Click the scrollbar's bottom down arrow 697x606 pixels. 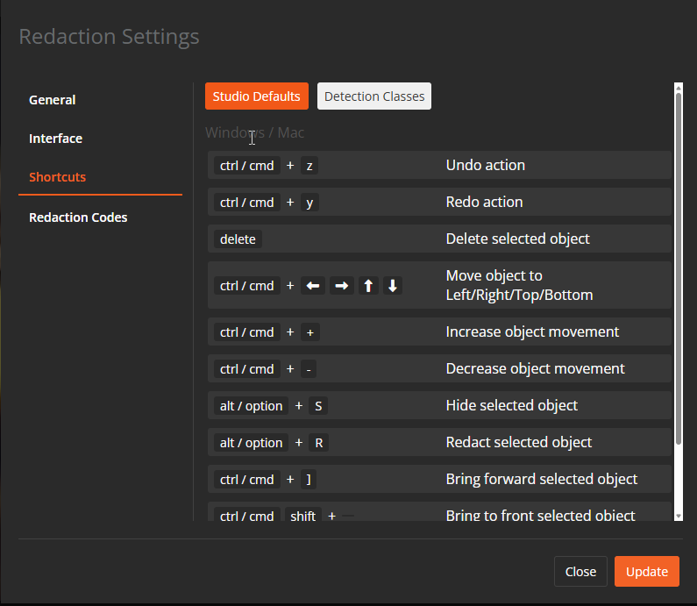[x=678, y=516]
